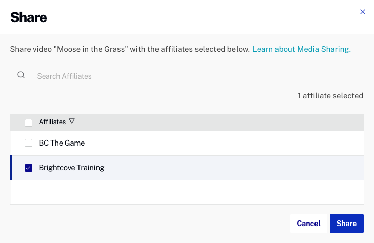Click empty space in the gray Affiliates header bar
This screenshot has width=374, height=243.
[214, 122]
